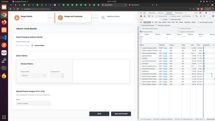Go back using the Back button

pos(99,114)
